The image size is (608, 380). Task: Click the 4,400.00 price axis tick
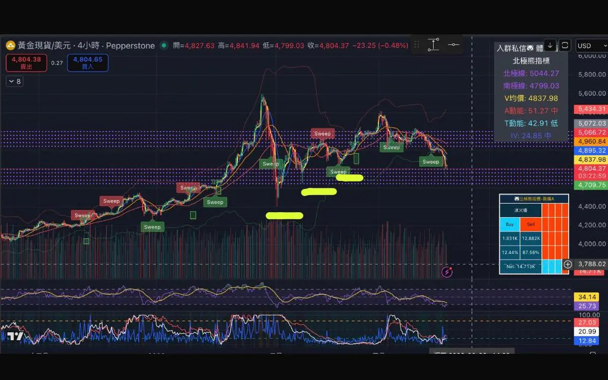[x=591, y=206]
